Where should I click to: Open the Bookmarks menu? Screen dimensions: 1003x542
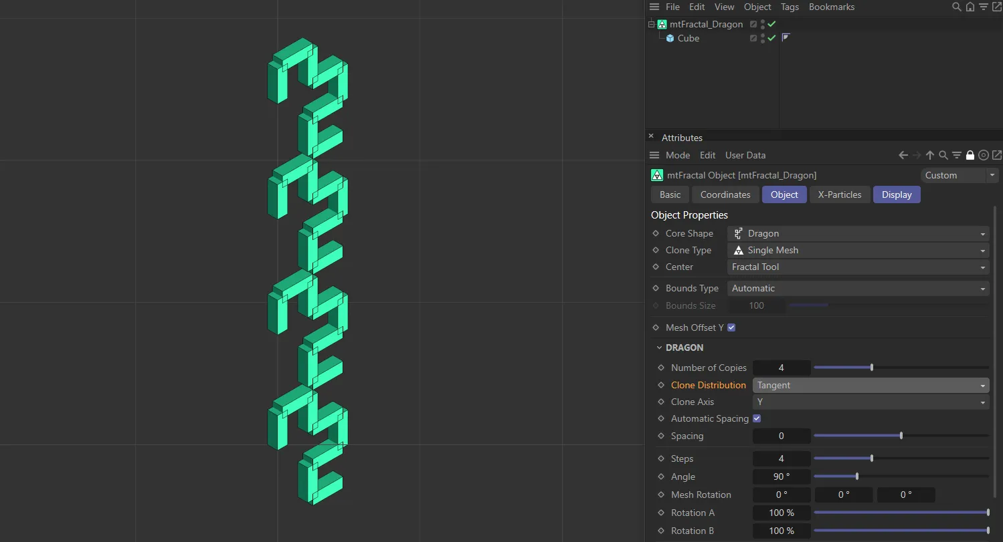[x=832, y=7]
